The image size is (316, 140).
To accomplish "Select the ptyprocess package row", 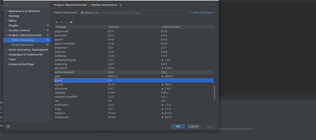I will 134,31.
